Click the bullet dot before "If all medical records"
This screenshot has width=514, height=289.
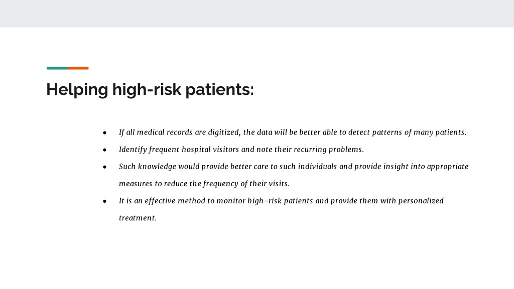104,132
